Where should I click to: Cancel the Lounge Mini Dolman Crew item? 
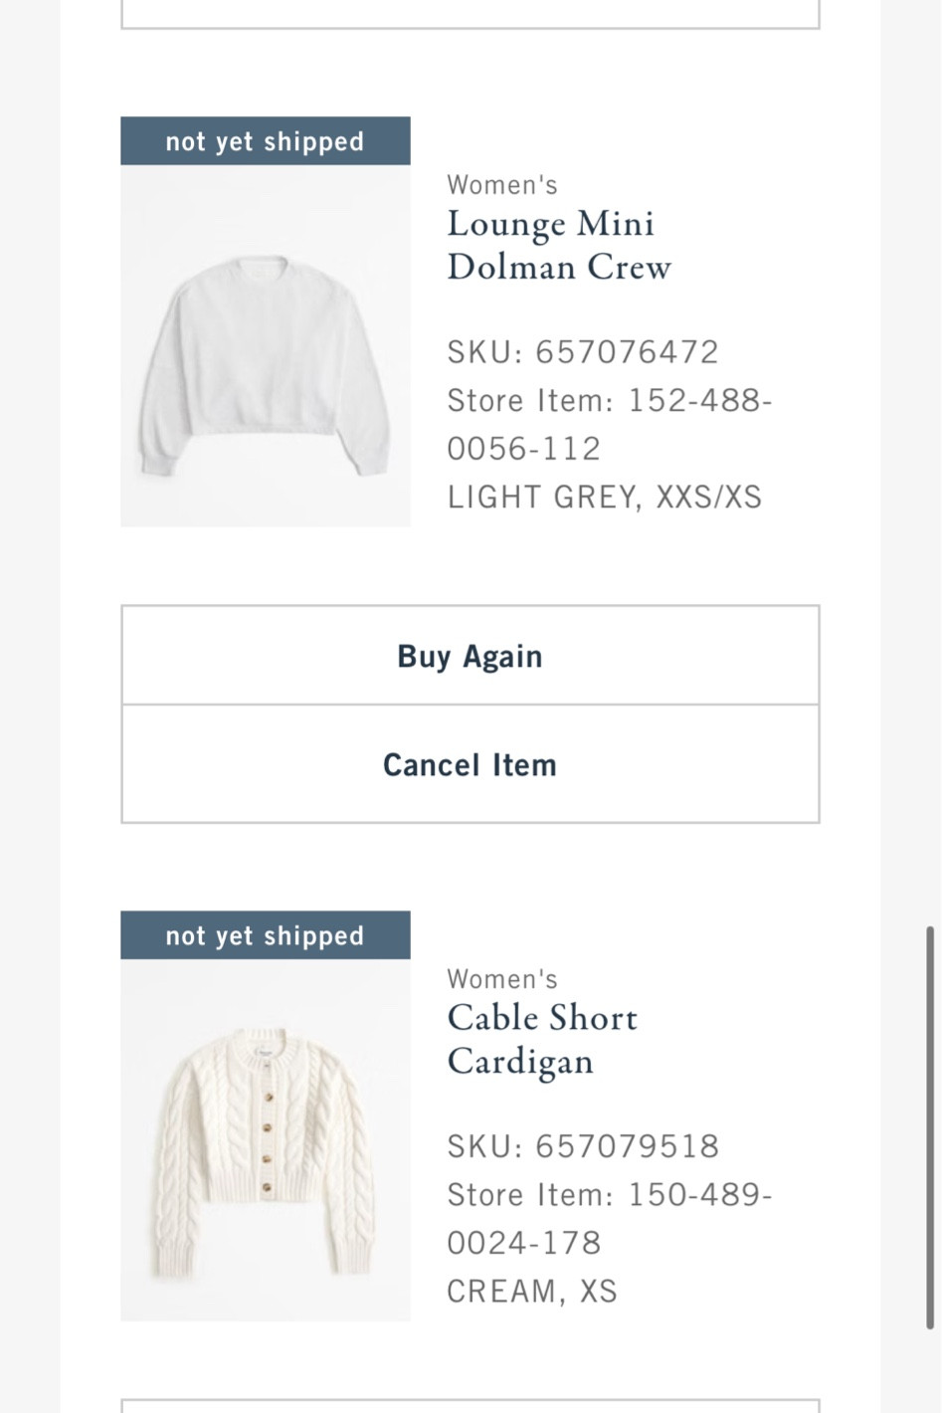click(470, 764)
